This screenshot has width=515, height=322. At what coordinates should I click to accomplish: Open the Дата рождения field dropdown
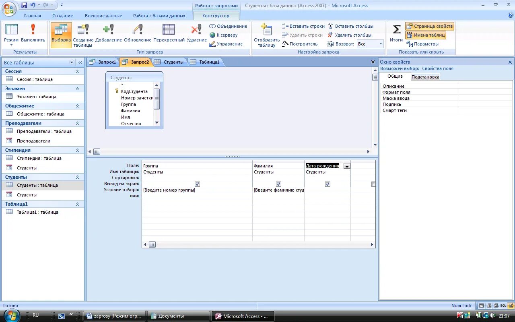(x=347, y=166)
